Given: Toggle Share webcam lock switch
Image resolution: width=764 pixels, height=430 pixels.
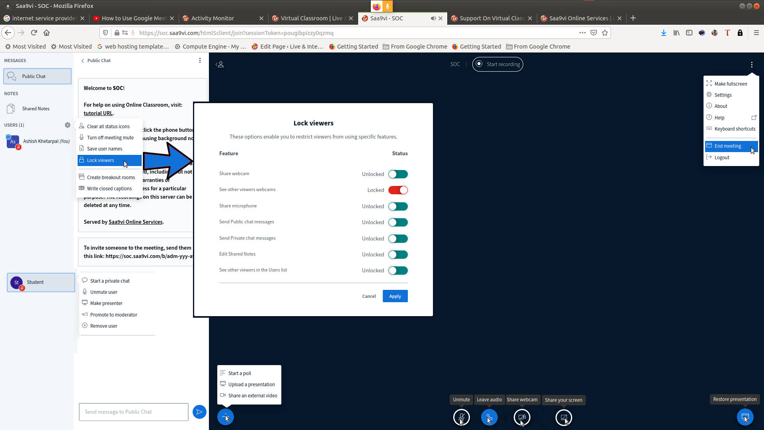Looking at the screenshot, I should point(398,174).
